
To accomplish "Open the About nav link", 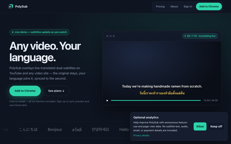I will [x=174, y=6].
